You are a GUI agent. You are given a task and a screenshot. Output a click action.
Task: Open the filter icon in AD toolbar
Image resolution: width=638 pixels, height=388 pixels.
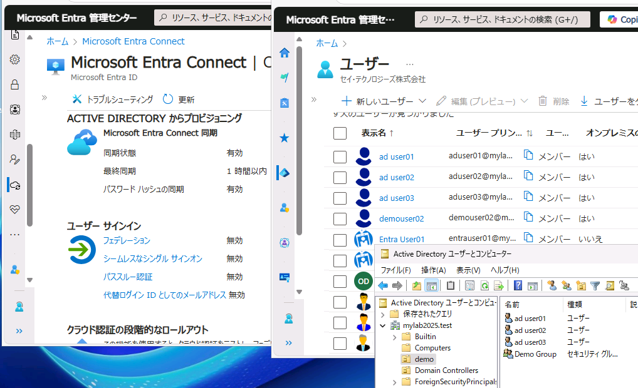tap(594, 285)
